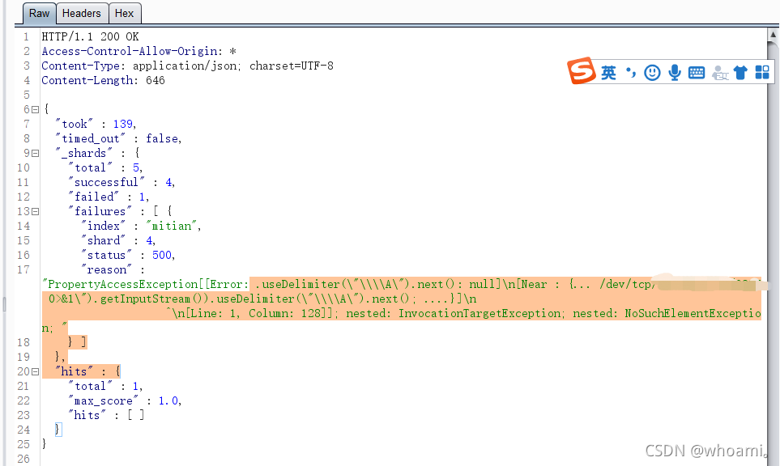780x466 pixels.
Task: Open the Sogou toolbox grid icon
Action: tap(761, 72)
